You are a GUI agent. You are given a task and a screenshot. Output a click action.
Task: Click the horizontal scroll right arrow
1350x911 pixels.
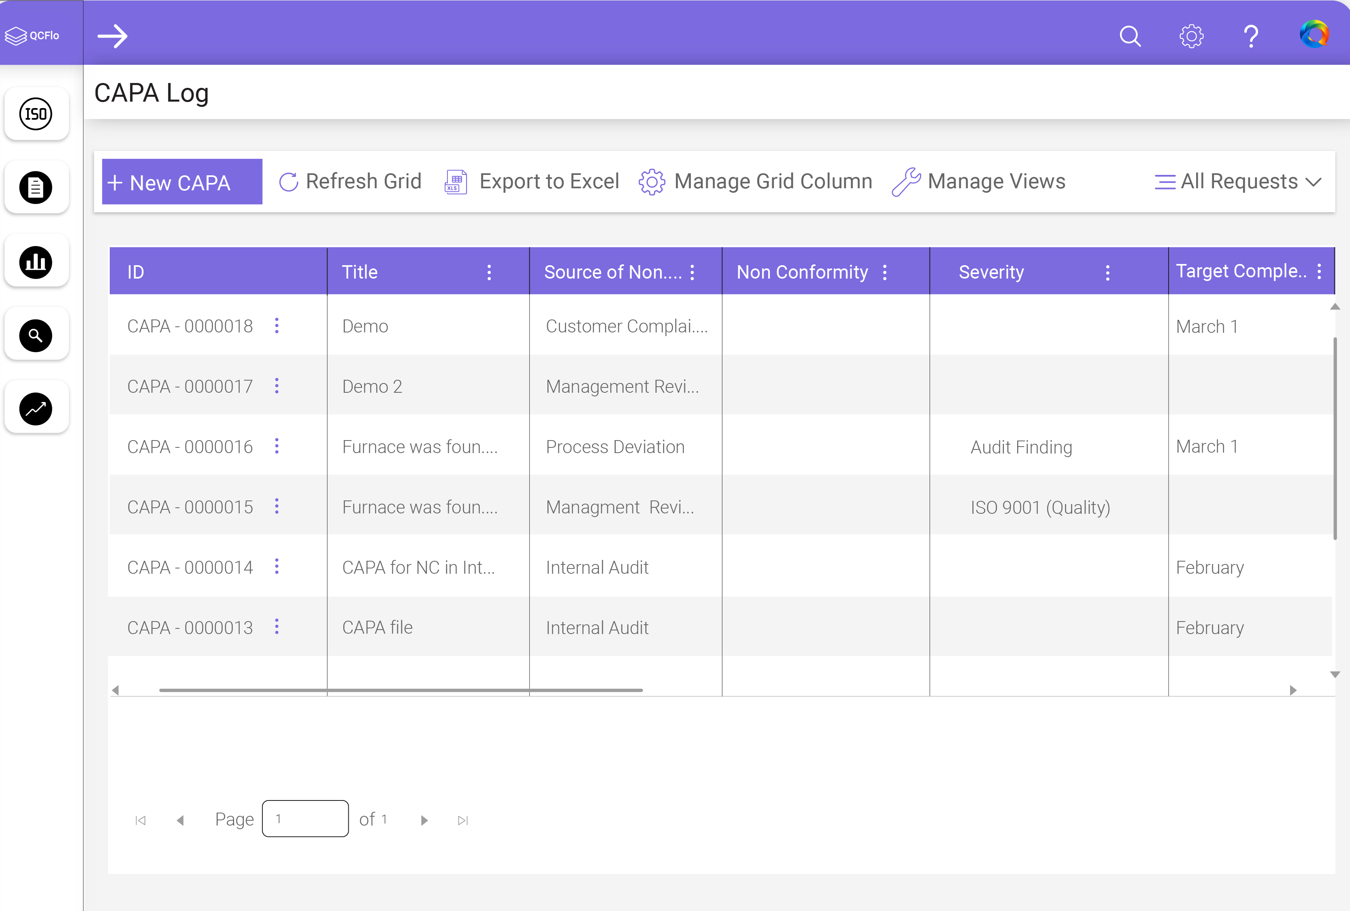1293,690
